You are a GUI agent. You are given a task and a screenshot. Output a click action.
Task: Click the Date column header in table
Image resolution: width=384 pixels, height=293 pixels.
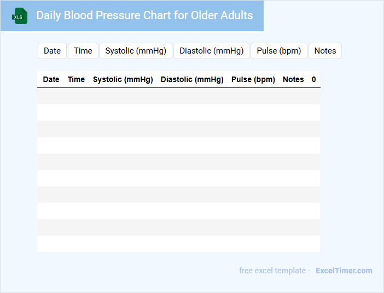[x=51, y=79]
